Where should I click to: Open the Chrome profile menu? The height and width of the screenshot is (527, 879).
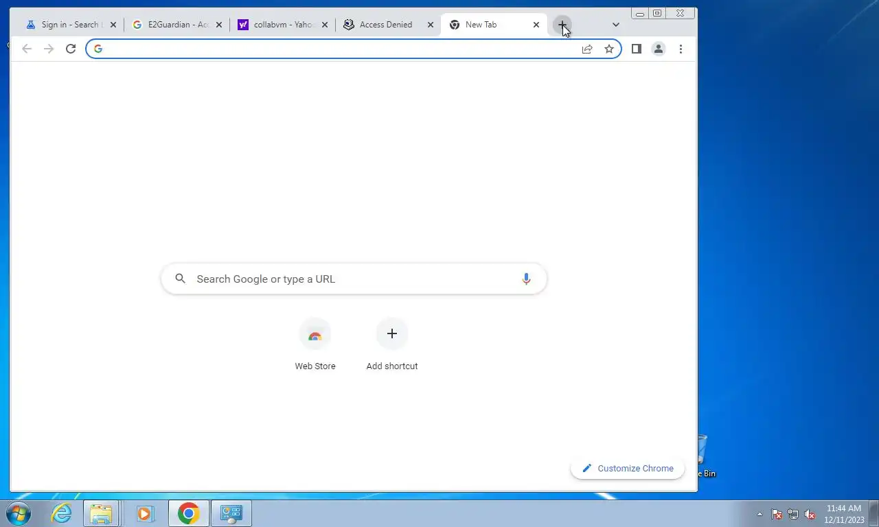tap(659, 49)
